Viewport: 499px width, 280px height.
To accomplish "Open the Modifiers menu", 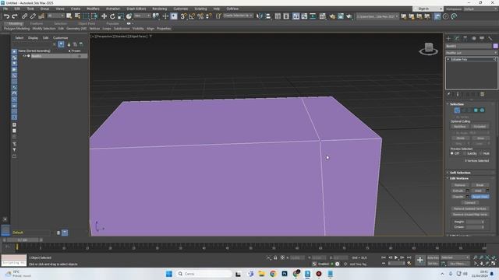I will 93,9.
